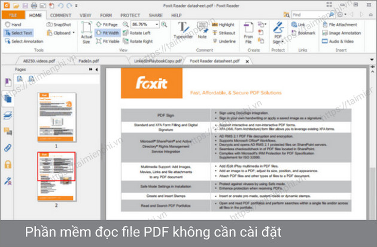
Task: Add an Image Annotation
Action: (342, 33)
